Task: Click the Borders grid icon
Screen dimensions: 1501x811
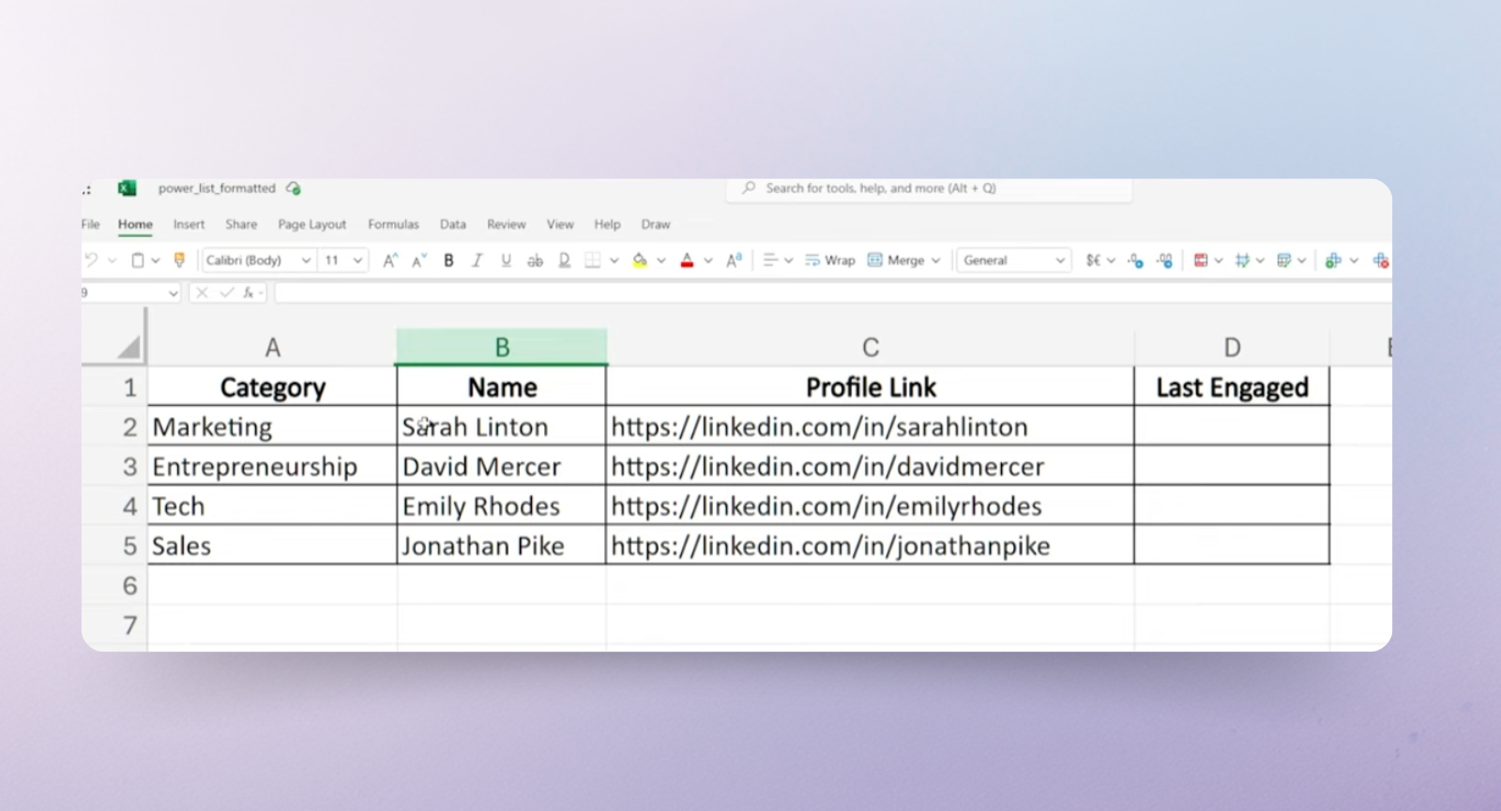Action: (592, 260)
